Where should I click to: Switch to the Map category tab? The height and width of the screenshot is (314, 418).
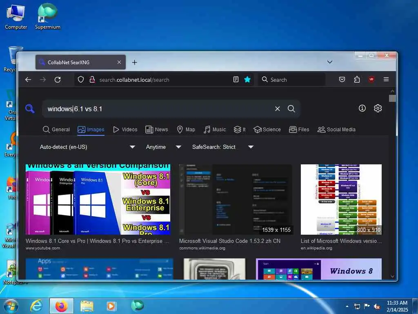(186, 130)
